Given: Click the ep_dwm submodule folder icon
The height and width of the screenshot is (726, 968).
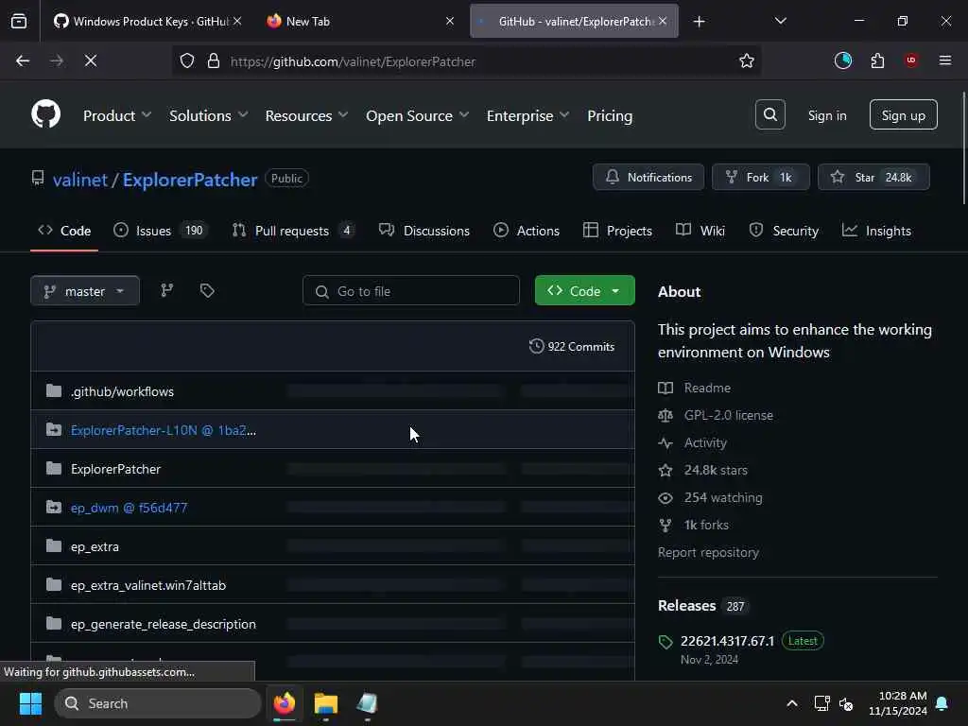Looking at the screenshot, I should [x=54, y=508].
